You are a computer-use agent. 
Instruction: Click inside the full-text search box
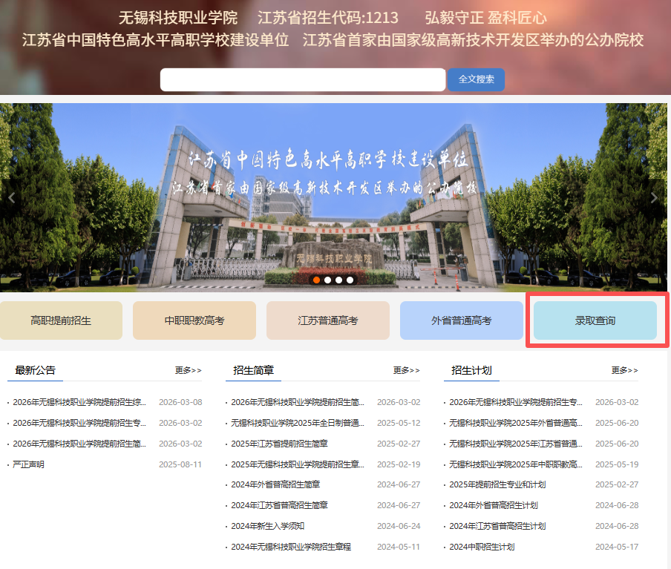pyautogui.click(x=302, y=79)
